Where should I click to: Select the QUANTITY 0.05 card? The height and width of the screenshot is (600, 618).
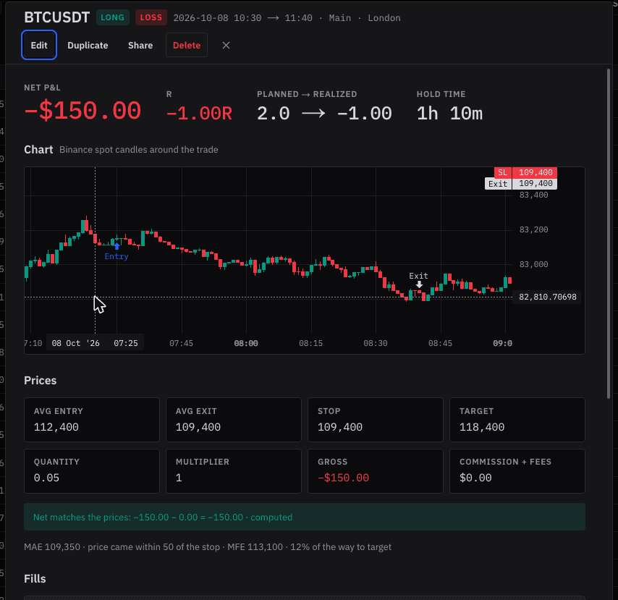pos(92,471)
